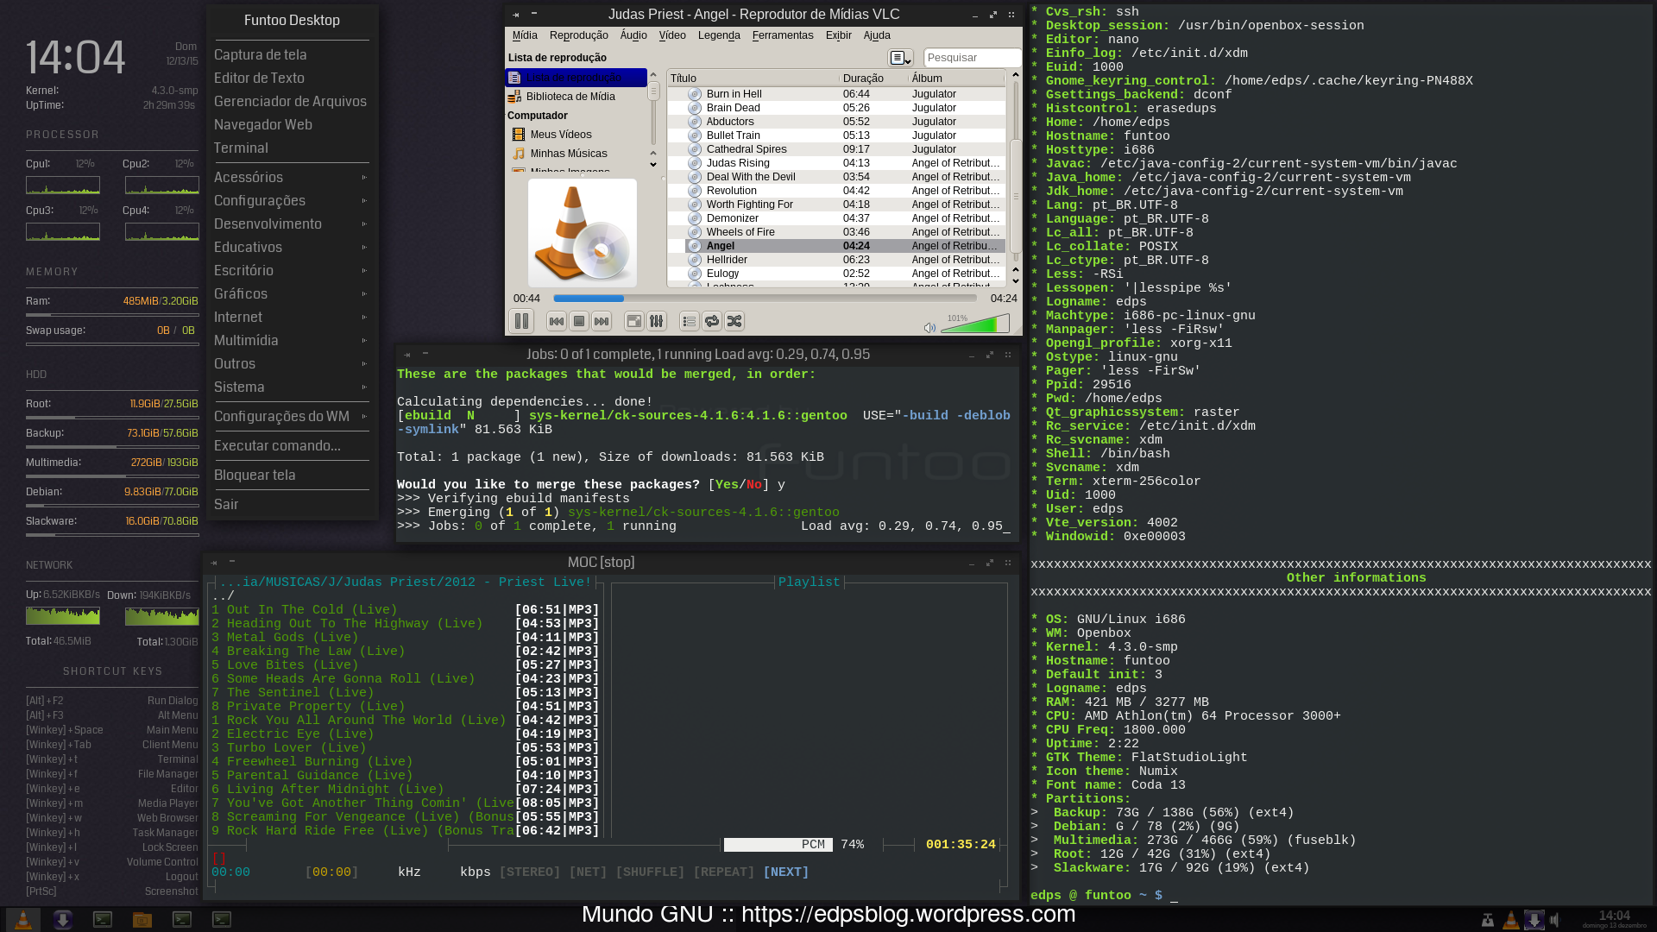Toggle random shuffle in VLC
The image size is (1657, 932).
(734, 321)
